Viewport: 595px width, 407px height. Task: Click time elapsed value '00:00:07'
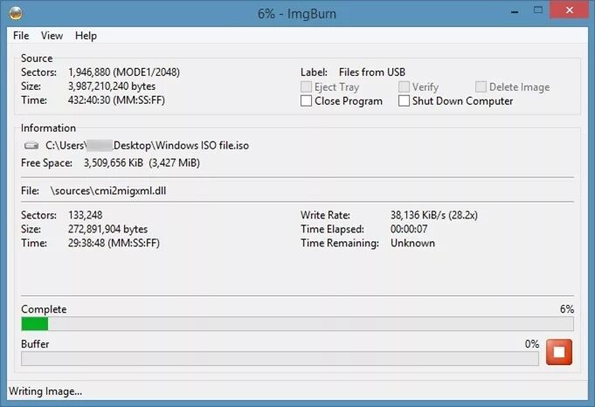(409, 229)
